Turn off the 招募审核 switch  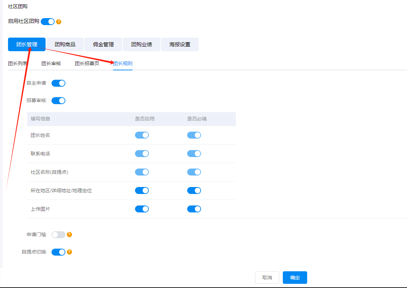point(58,101)
